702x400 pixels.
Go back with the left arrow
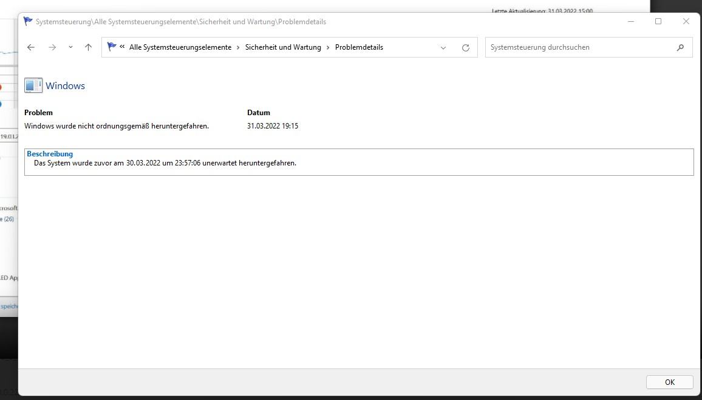31,47
